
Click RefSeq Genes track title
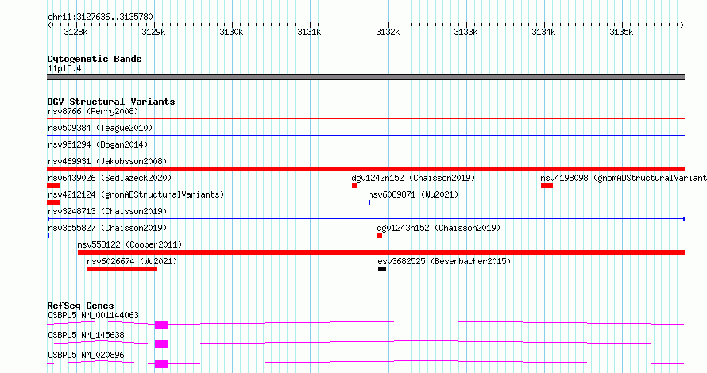tap(80, 306)
